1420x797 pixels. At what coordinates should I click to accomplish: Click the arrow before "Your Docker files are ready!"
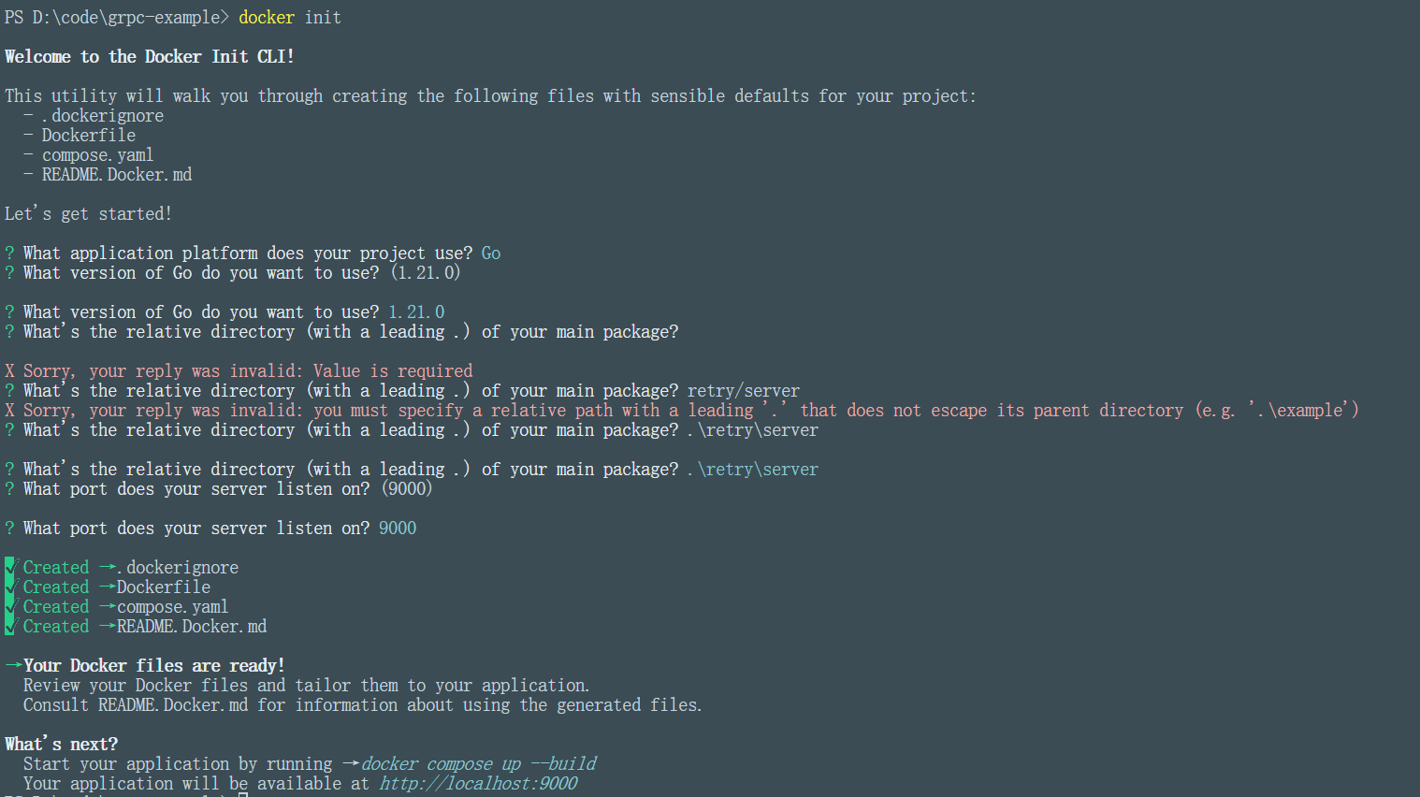coord(13,665)
